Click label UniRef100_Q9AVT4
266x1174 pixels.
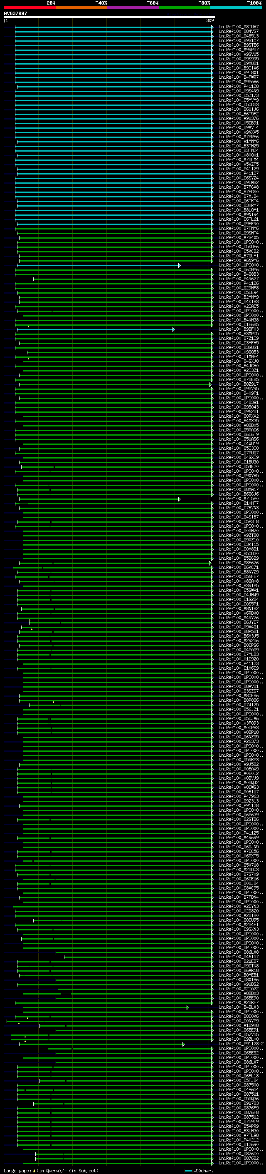point(239,127)
